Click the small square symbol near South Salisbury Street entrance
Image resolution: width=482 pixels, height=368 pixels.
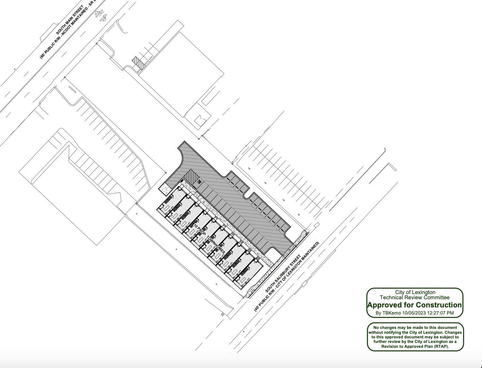[316, 225]
